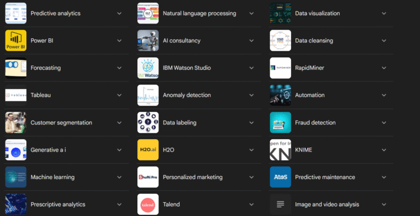Click the Data cleansing cycle thumbnail
Image resolution: width=420 pixels, height=216 pixels.
pos(280,40)
